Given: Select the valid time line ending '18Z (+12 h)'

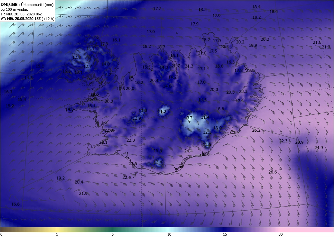Looking at the screenshot, I should tap(27, 18).
